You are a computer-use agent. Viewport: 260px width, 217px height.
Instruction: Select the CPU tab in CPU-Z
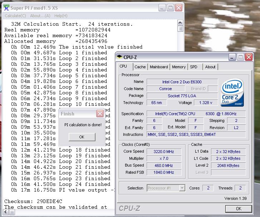pos(123,66)
